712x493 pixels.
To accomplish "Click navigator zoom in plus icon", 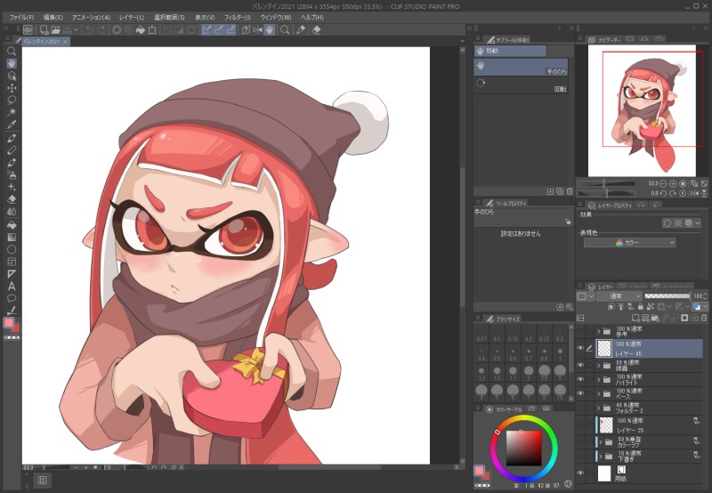I will pos(673,184).
